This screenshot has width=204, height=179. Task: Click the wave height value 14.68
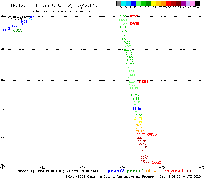click(123, 20)
